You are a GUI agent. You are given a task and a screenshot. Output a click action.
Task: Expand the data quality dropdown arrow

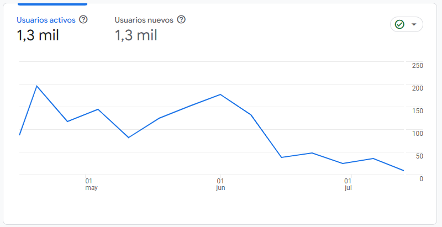pos(414,24)
